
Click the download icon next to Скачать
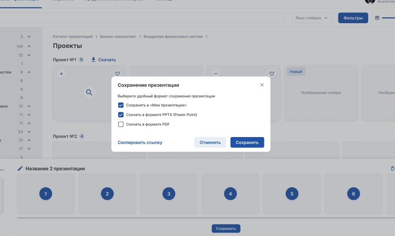(x=93, y=60)
